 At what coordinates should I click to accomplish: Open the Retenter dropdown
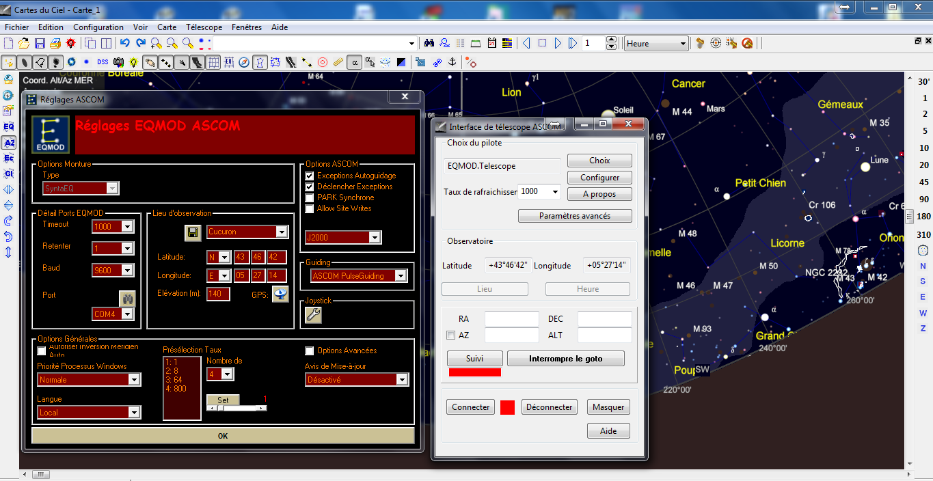tap(127, 249)
